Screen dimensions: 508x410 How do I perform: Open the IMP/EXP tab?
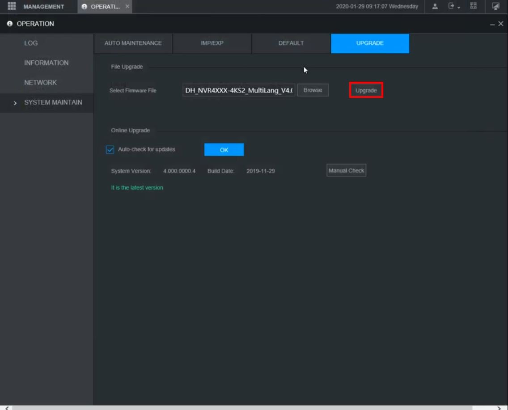212,43
